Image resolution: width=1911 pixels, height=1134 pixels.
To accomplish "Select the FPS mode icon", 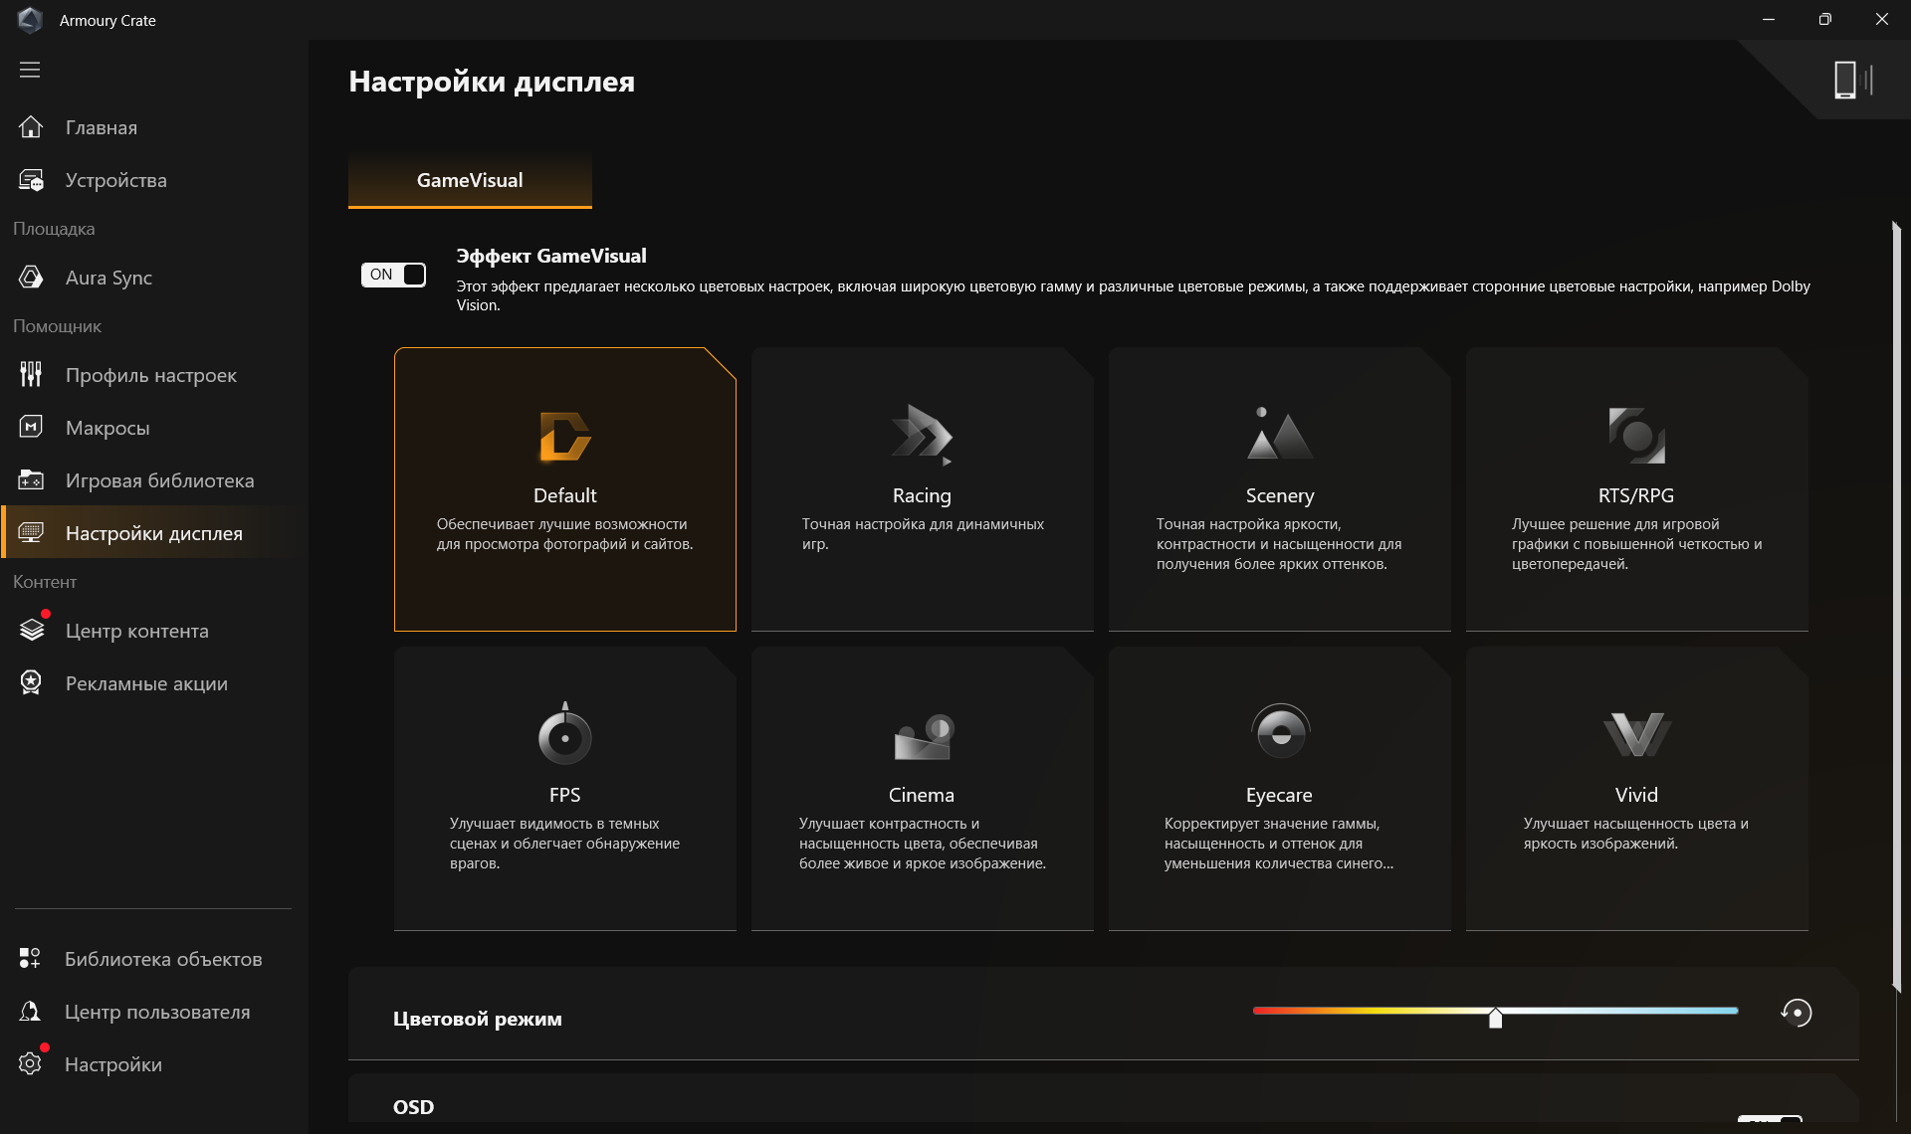I will click(x=564, y=735).
